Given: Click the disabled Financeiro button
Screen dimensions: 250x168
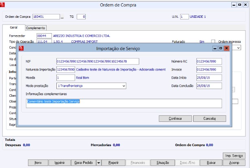Looking at the screenshot, I should point(138,163).
